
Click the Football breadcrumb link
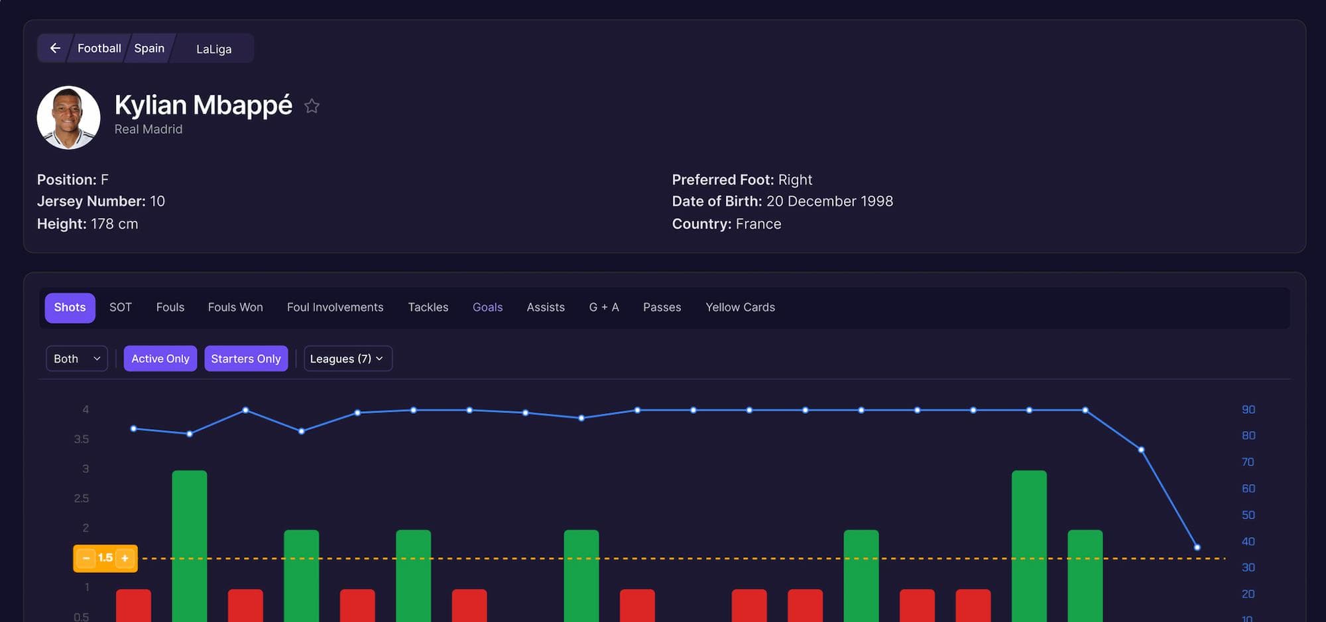[99, 48]
